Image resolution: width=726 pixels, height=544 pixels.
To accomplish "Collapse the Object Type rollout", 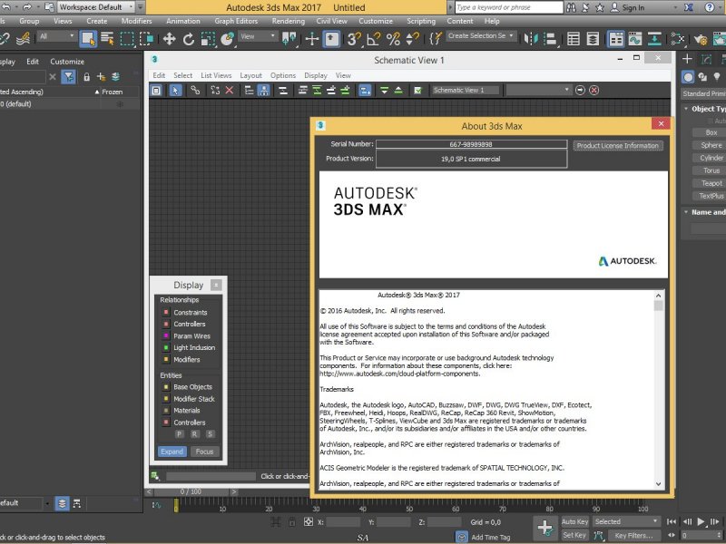I will (x=686, y=109).
